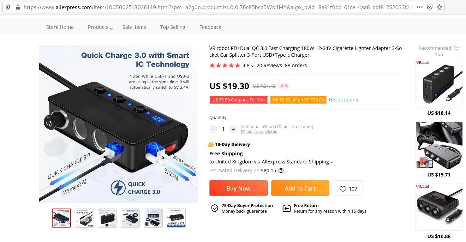View site security lock information
The width and height of the screenshot is (466, 242).
click(x=18, y=7)
